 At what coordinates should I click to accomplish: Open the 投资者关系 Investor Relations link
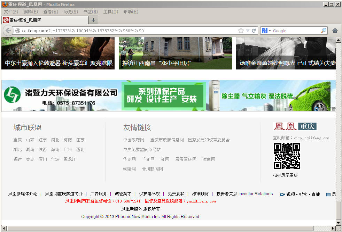(x=244, y=194)
